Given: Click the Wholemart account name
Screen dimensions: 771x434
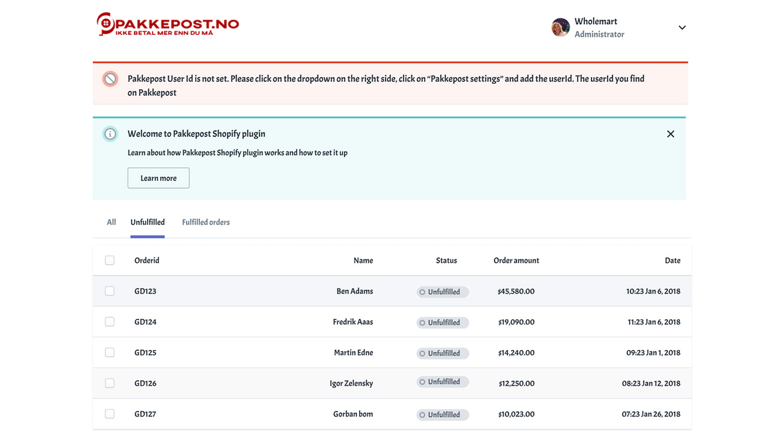Looking at the screenshot, I should 596,21.
